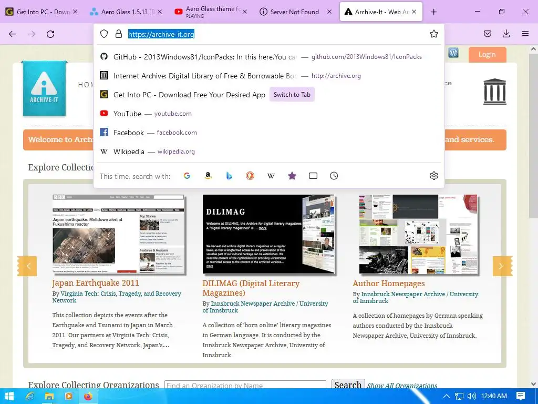538x404 pixels.
Task: Open the Author Homepages collection link
Action: [x=389, y=284]
